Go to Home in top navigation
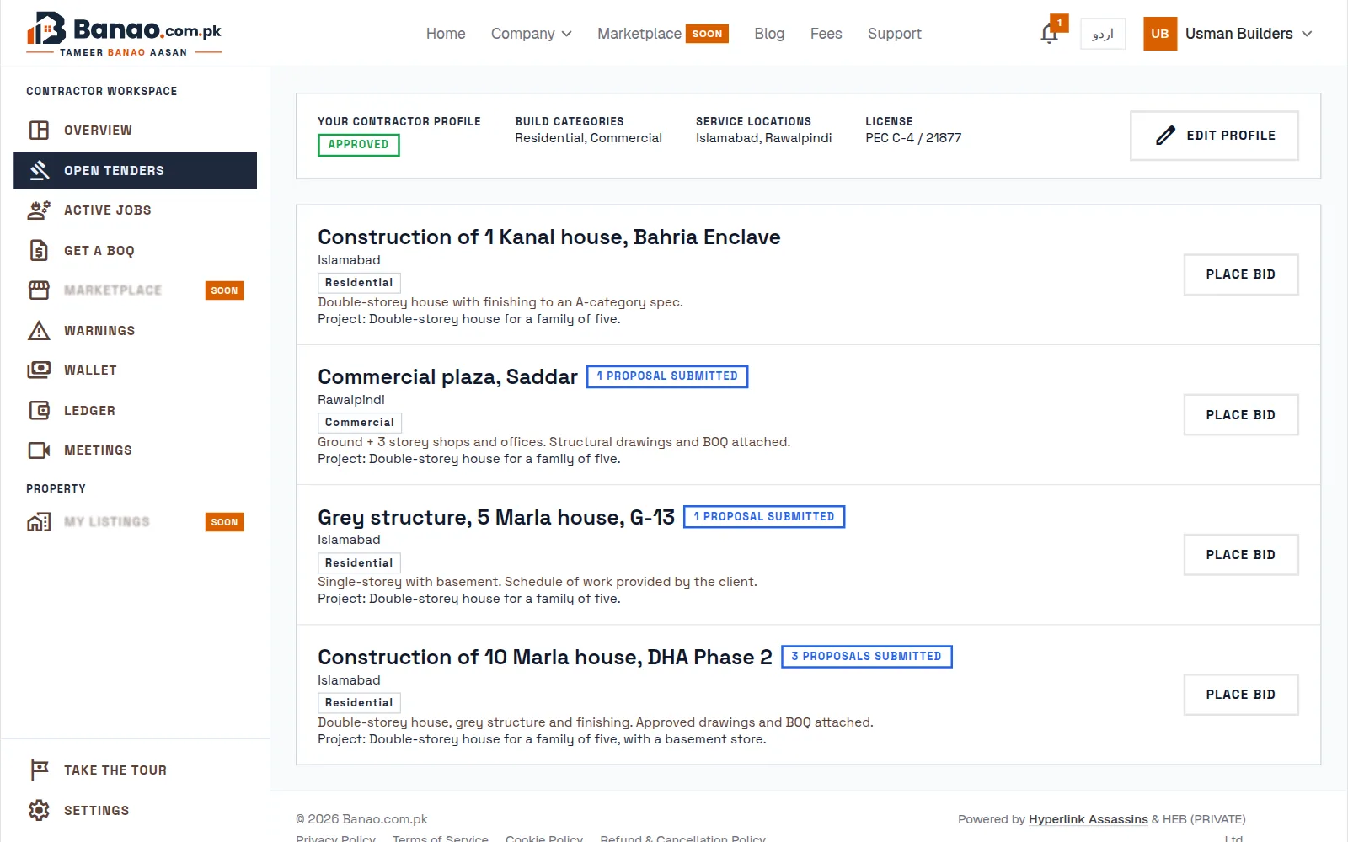 click(x=446, y=34)
